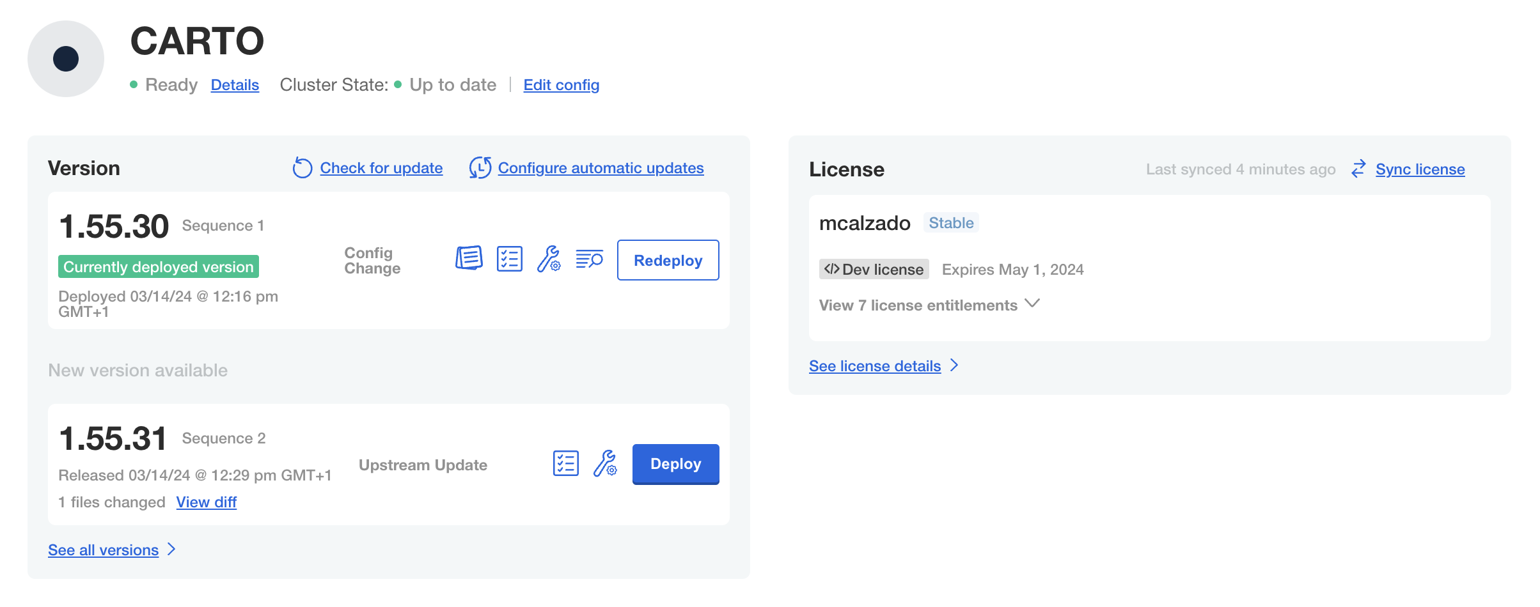Click chevron next to See license details
This screenshot has height=607, width=1540.
tap(954, 365)
